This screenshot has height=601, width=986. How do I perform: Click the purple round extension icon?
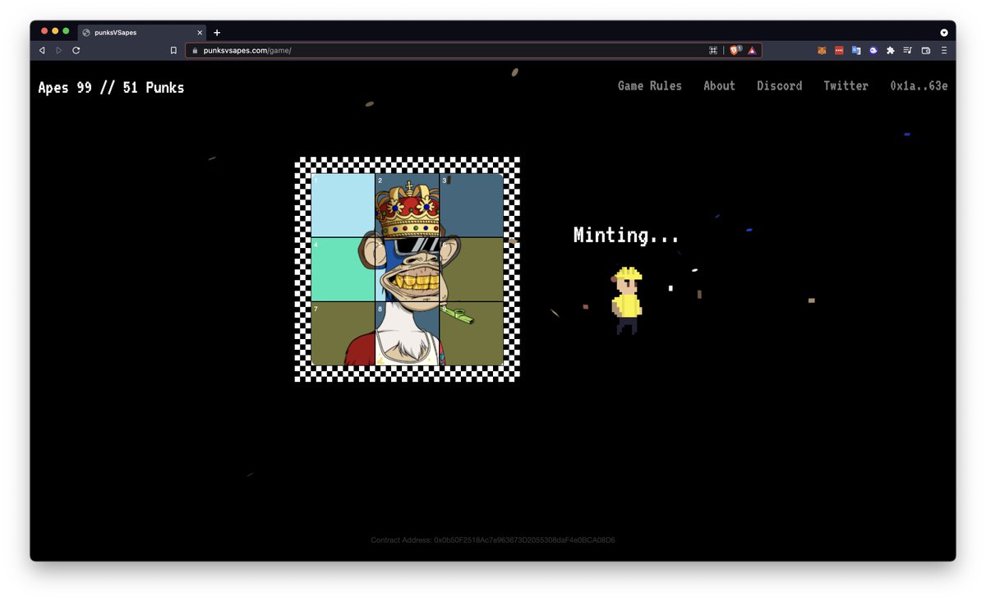click(873, 50)
